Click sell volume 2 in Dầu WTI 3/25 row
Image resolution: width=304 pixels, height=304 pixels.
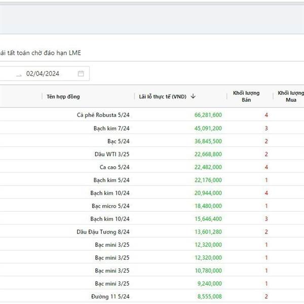pyautogui.click(x=266, y=154)
